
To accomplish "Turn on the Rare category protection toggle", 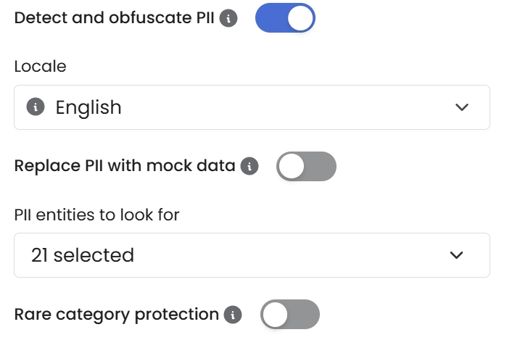I will [289, 315].
